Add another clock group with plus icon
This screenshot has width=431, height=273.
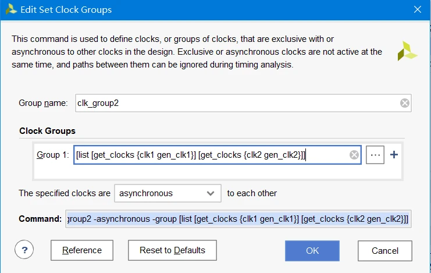coord(394,155)
